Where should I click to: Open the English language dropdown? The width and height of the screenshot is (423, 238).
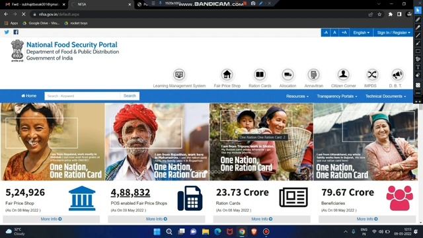click(x=362, y=32)
